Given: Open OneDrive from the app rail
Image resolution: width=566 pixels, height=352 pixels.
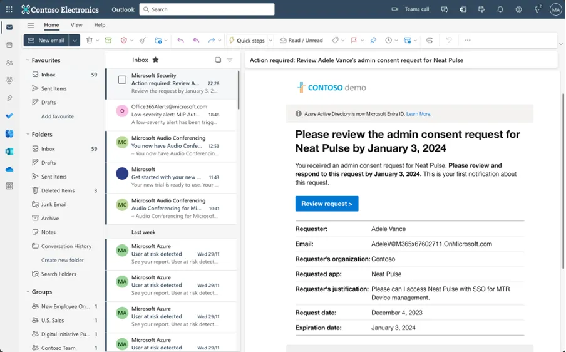Looking at the screenshot, I should 9,169.
